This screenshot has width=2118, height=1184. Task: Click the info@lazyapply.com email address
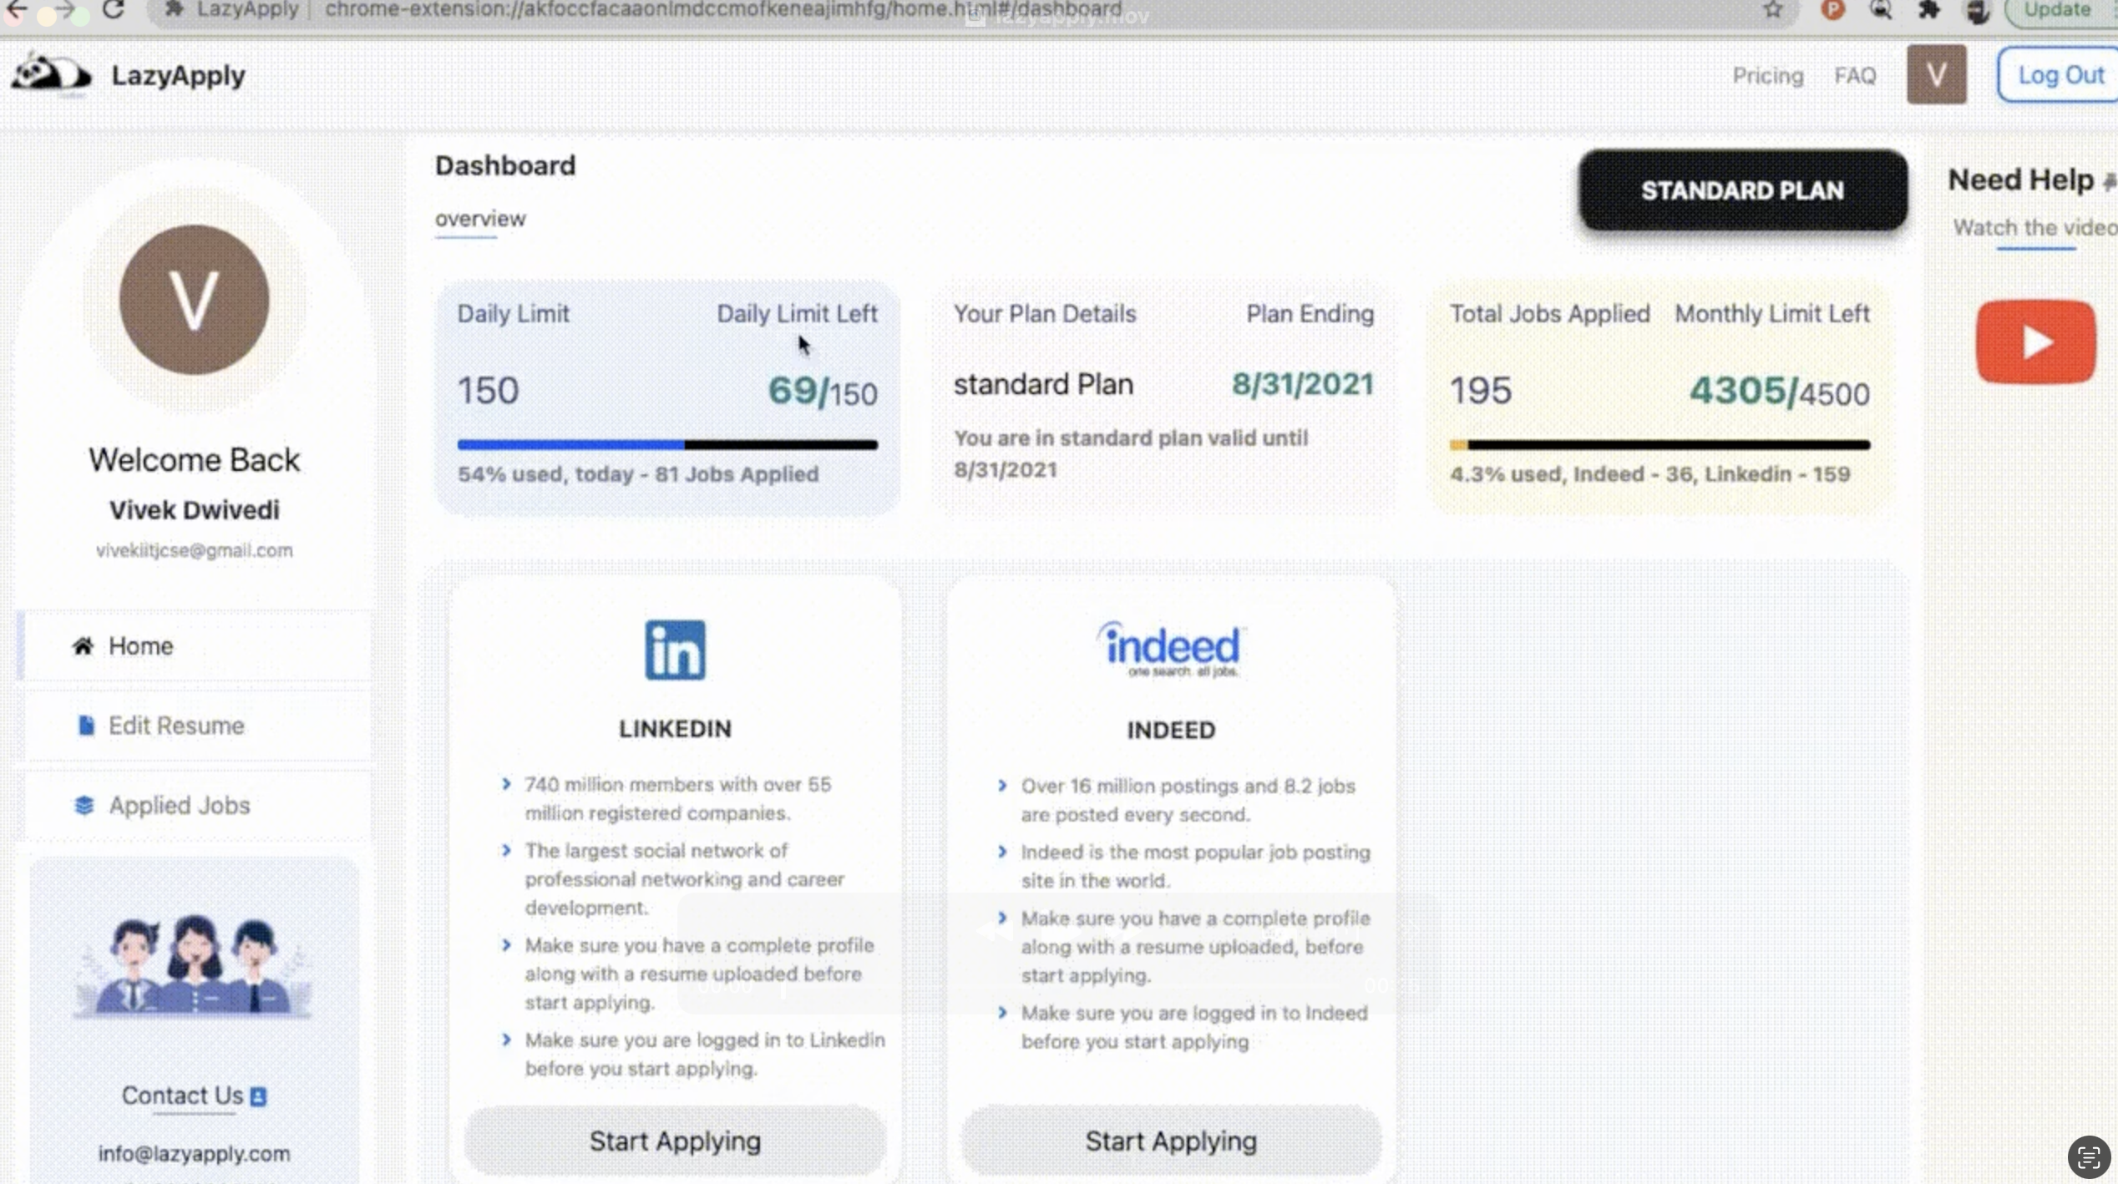pyautogui.click(x=194, y=1153)
